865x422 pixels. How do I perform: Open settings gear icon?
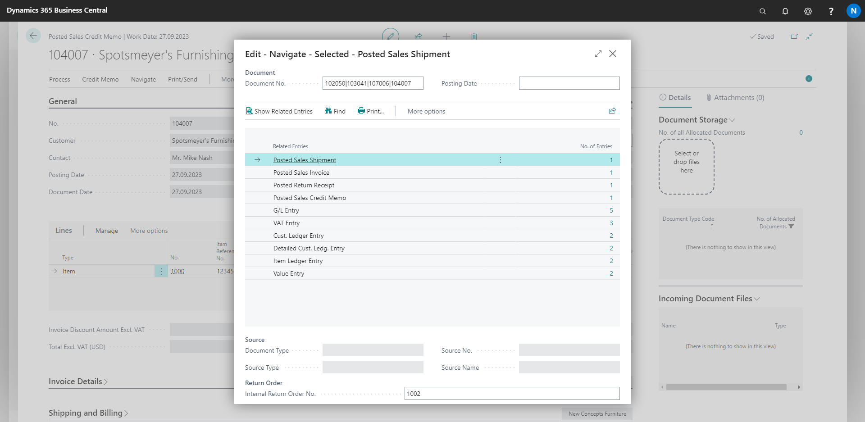pos(808,11)
